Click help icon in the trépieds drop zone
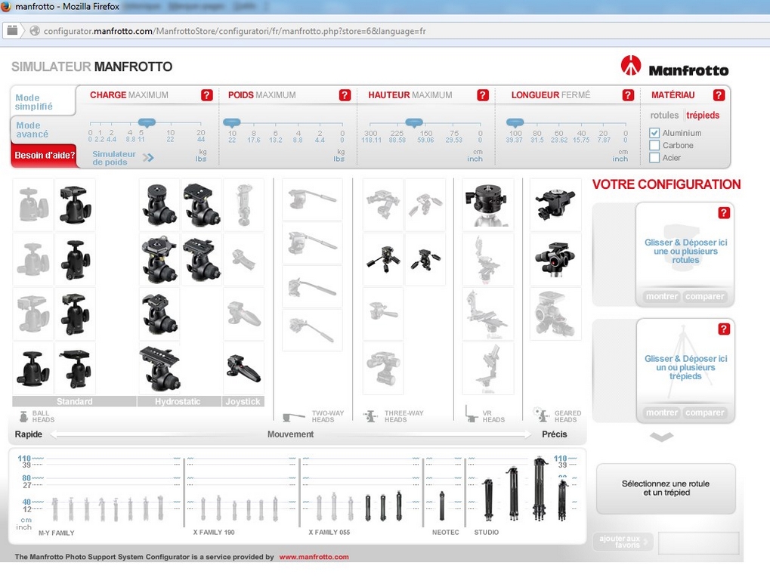 [724, 329]
